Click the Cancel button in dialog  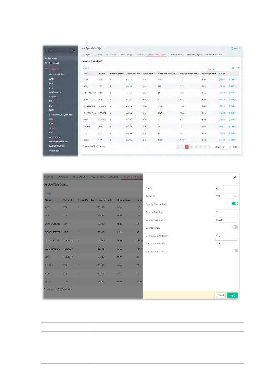[220, 296]
